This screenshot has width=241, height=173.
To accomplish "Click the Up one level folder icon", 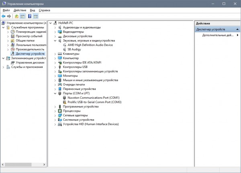I will (x=16, y=16).
